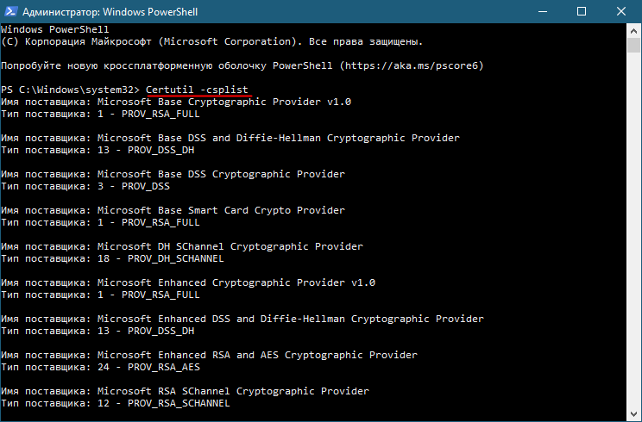
Task: Click the PROV_RSA_AES type text
Action: (164, 367)
